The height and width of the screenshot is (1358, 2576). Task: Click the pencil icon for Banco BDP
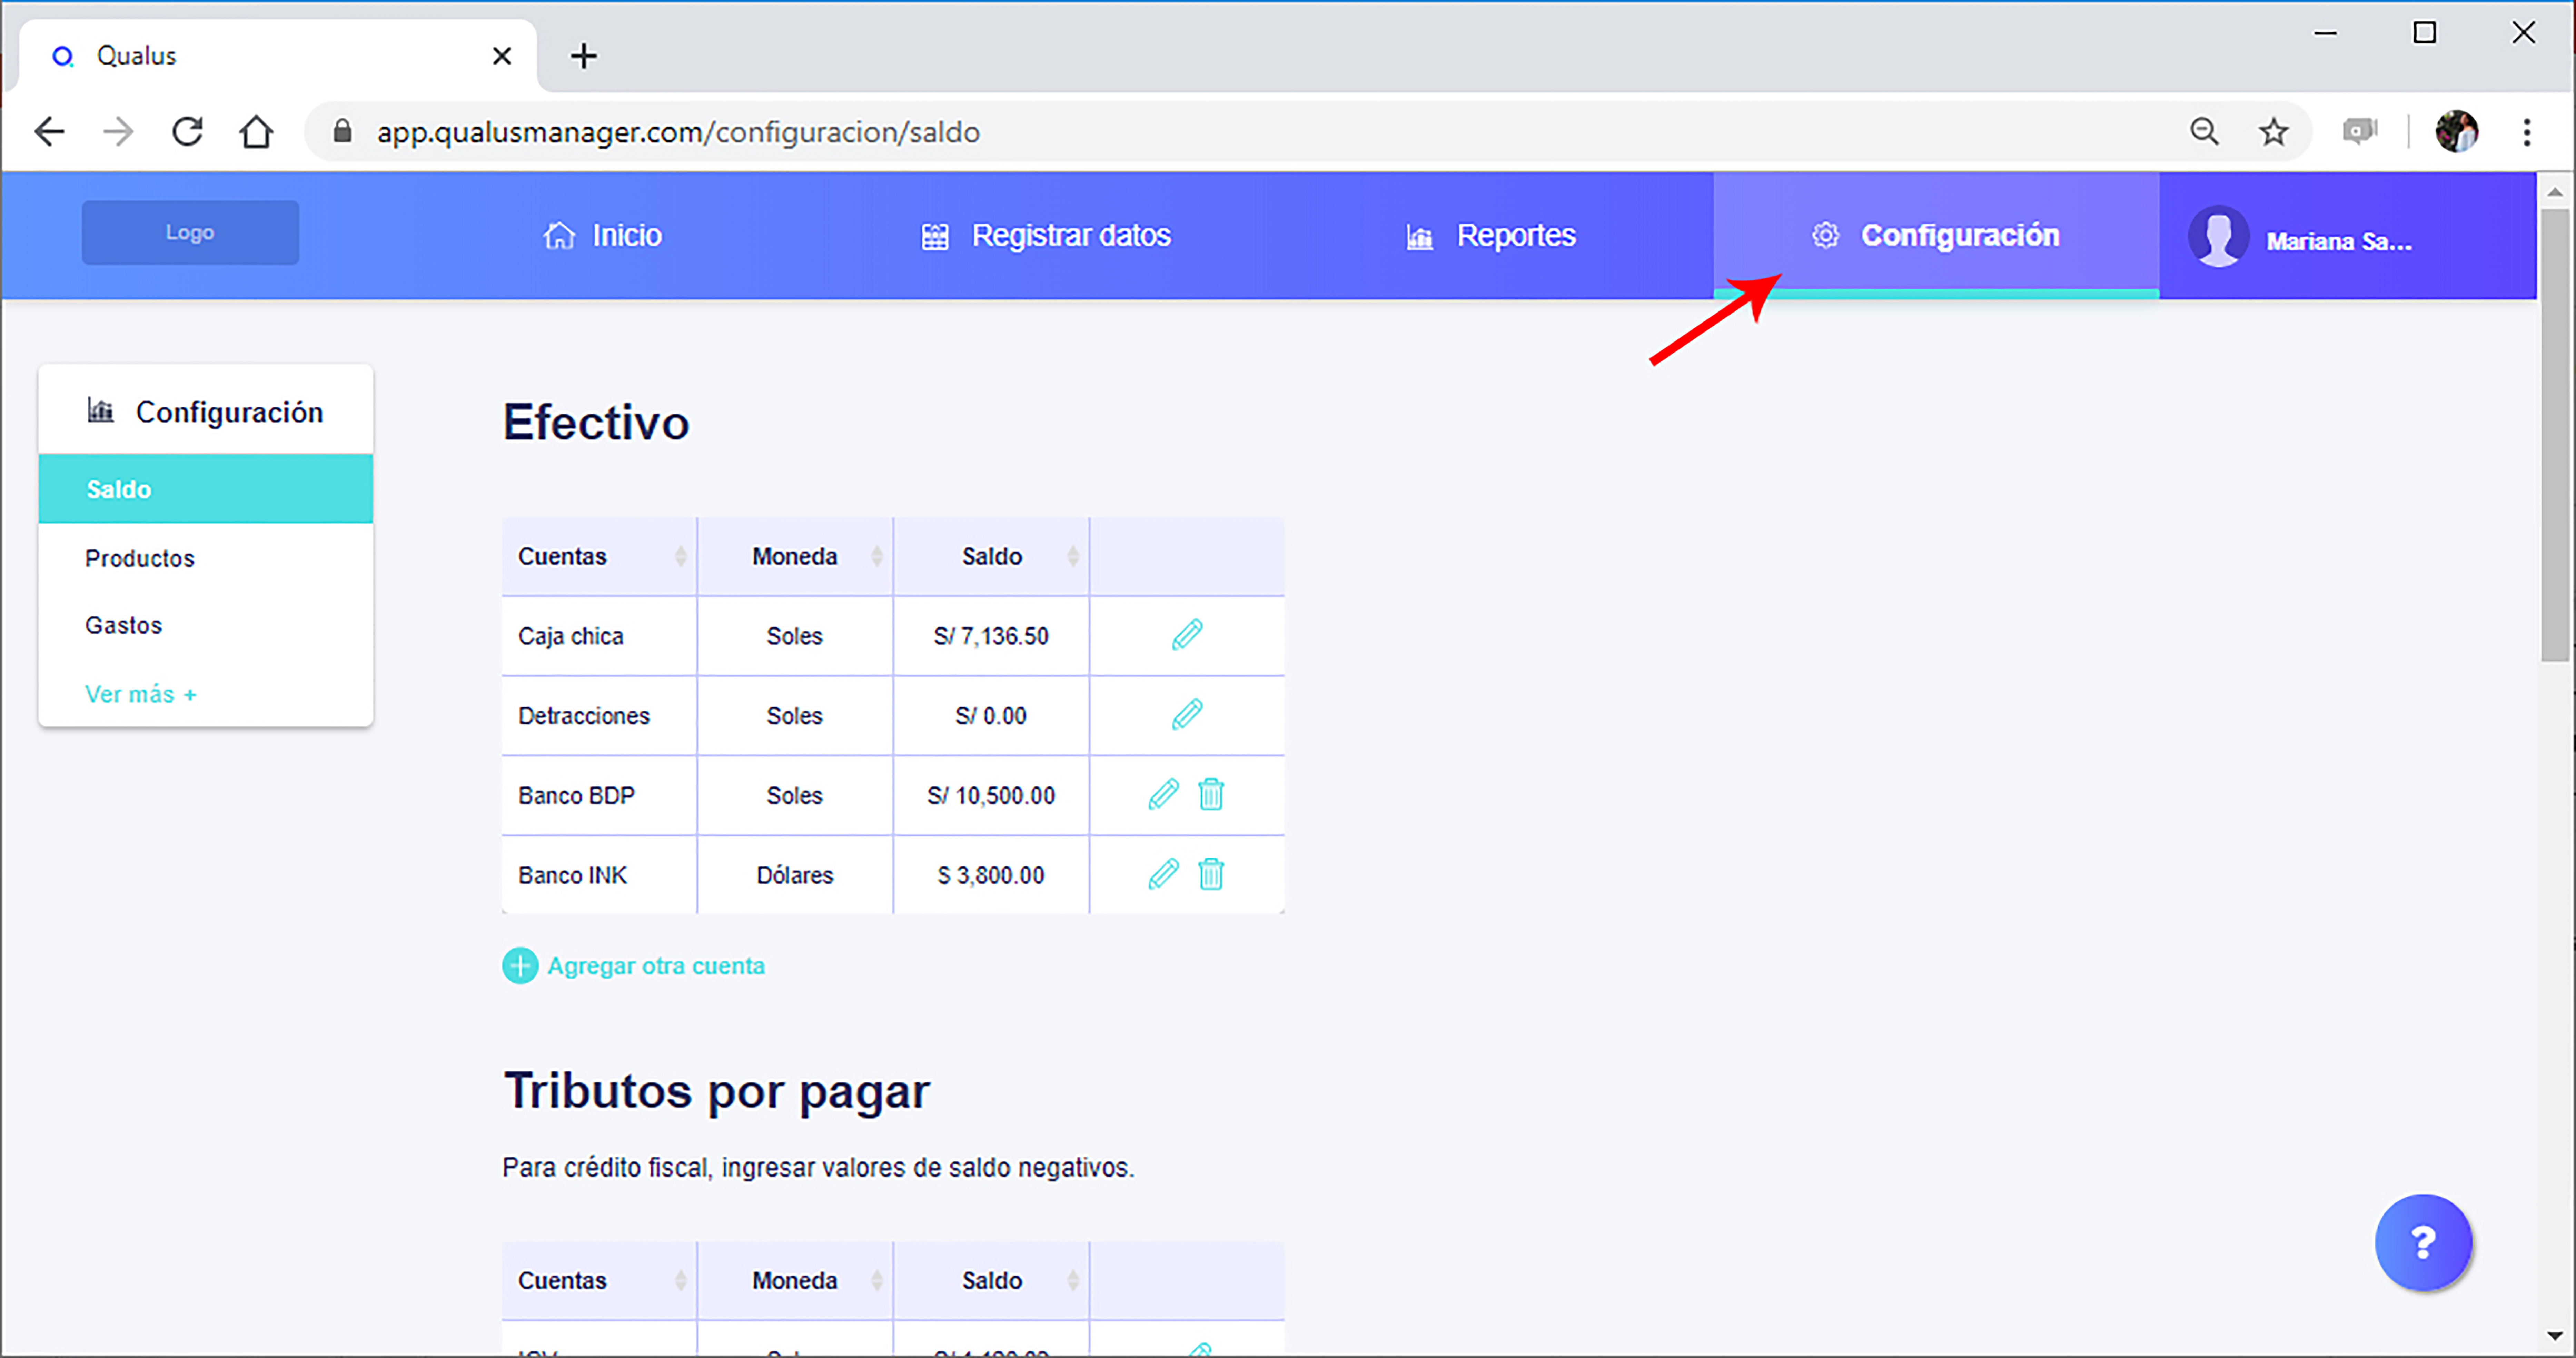point(1163,795)
